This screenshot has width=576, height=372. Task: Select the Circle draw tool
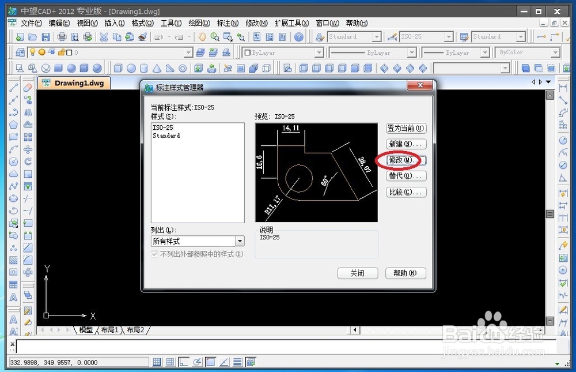14,162
